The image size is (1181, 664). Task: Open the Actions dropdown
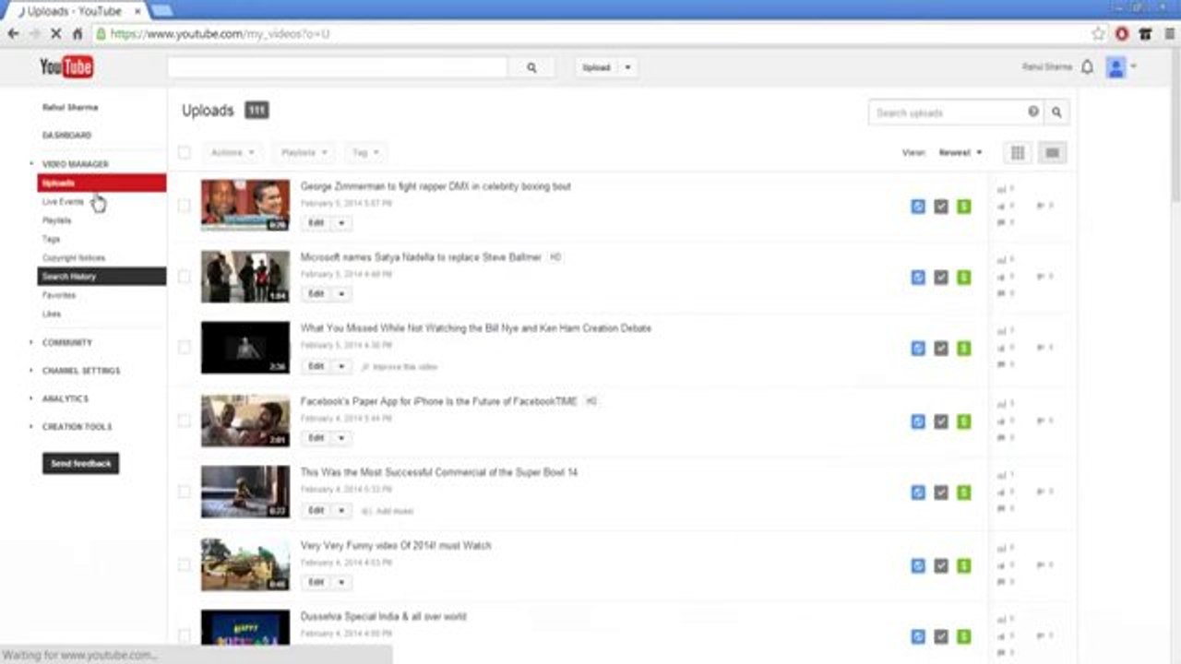(x=232, y=152)
